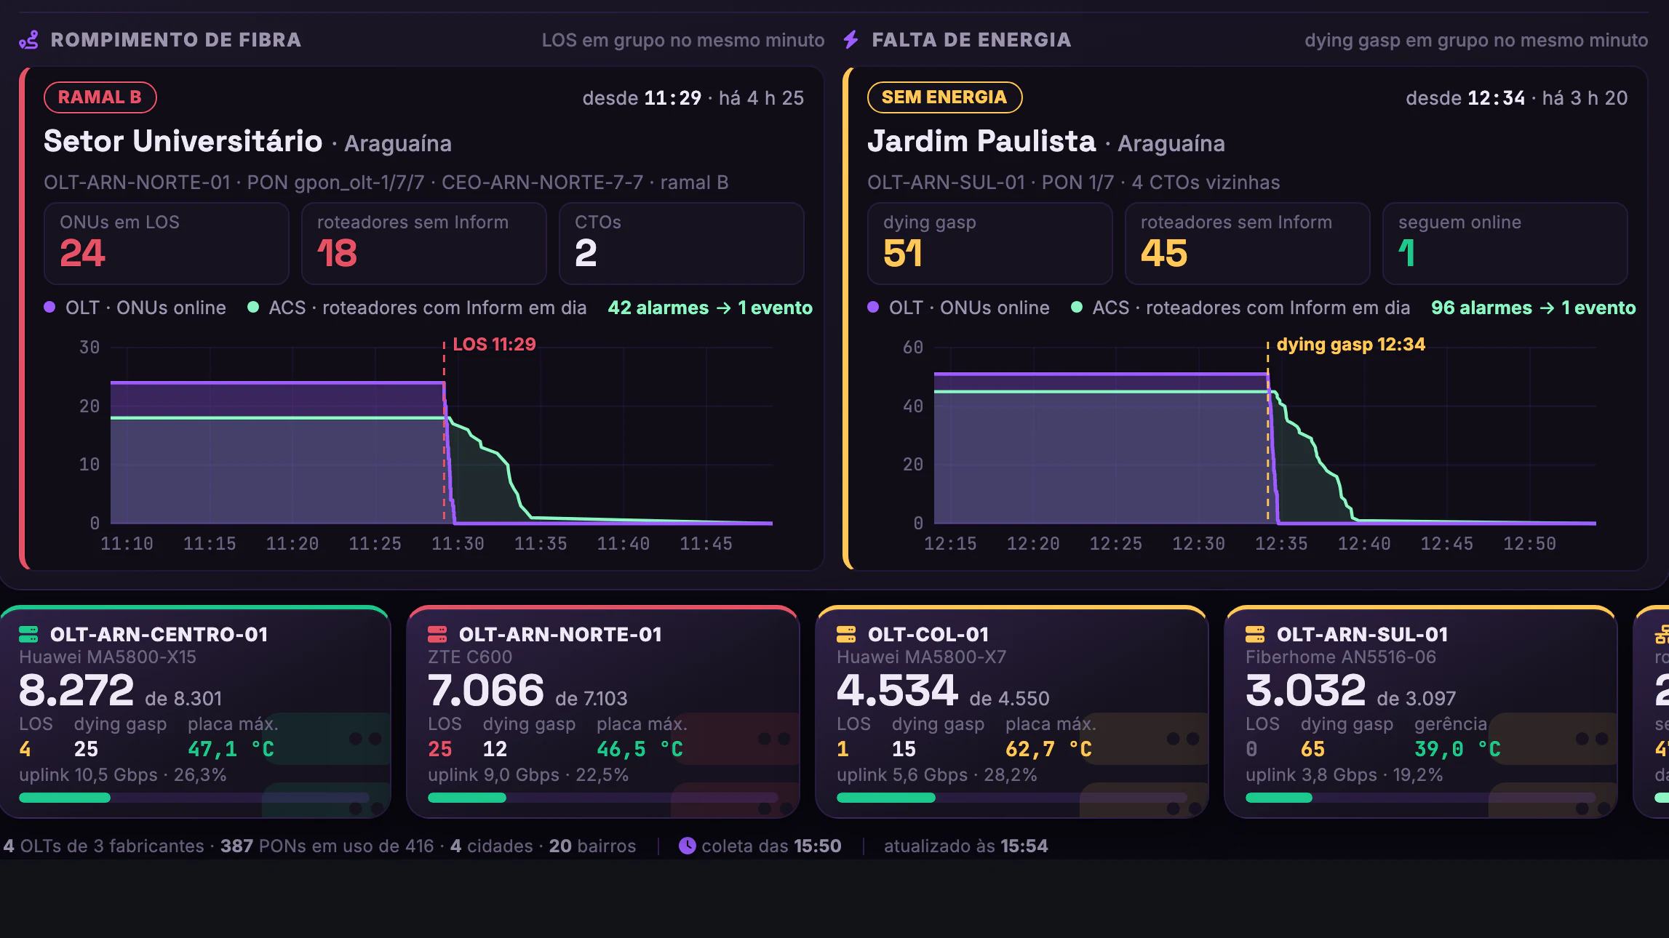Click the clock icon beside coleta das 15:50

pos(687,846)
